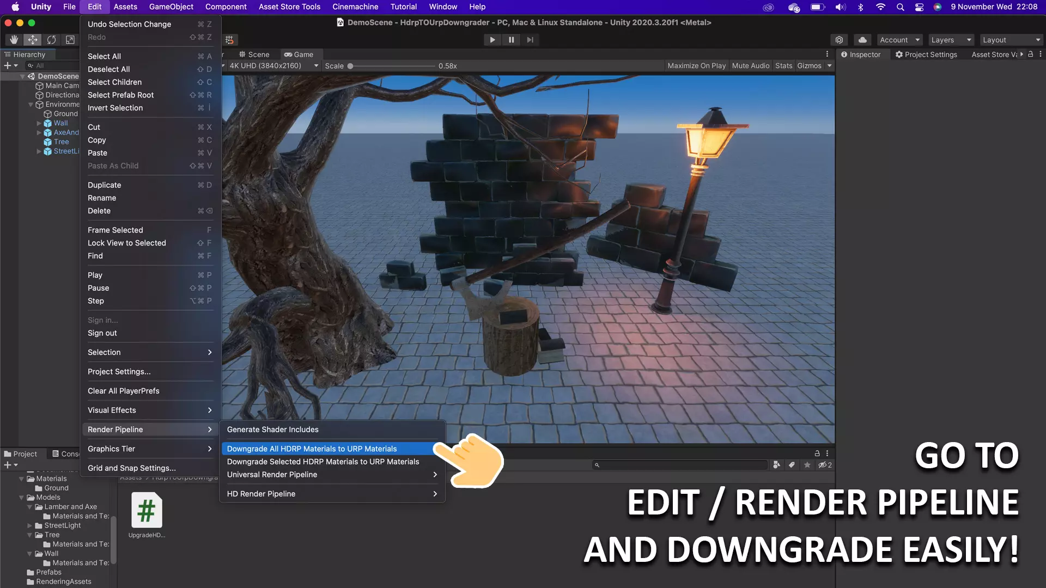This screenshot has height=588, width=1046.
Task: Select the RenderingAssets folder
Action: 63,581
